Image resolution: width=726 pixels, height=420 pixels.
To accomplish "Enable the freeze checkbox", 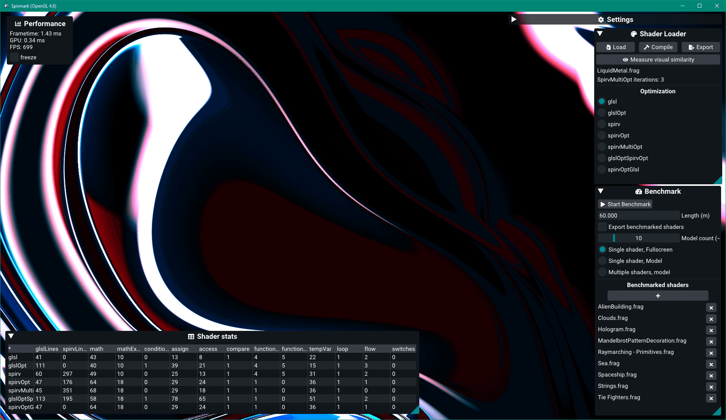I will (x=14, y=57).
